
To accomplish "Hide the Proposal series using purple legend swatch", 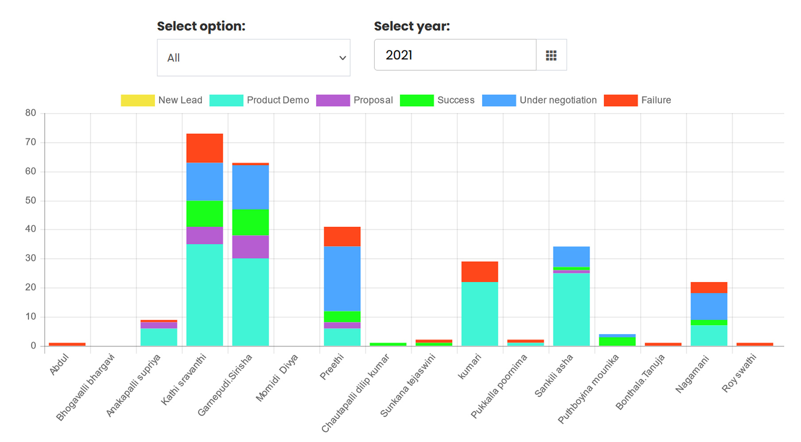I will coord(333,100).
